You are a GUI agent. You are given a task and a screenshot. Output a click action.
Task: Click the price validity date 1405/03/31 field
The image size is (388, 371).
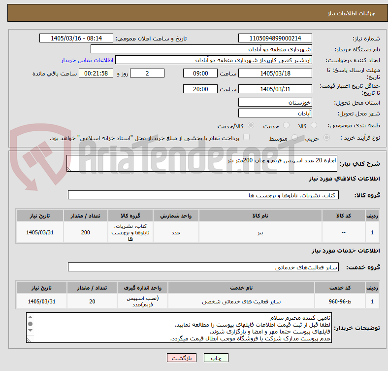tap(275, 89)
